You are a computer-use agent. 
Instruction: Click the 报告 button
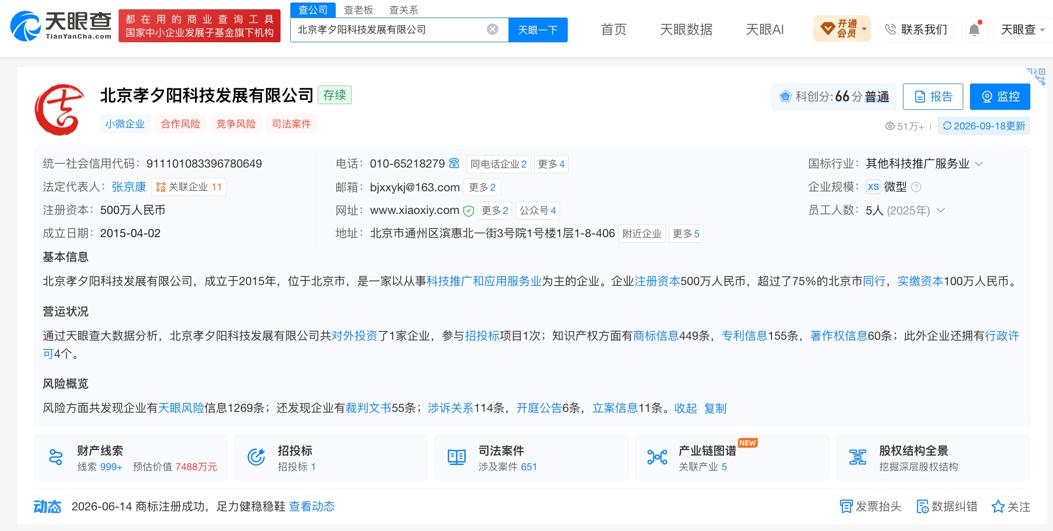click(933, 96)
